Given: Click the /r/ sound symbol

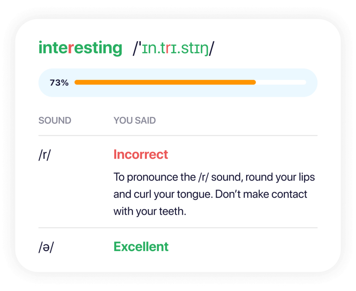Looking at the screenshot, I should coord(44,155).
